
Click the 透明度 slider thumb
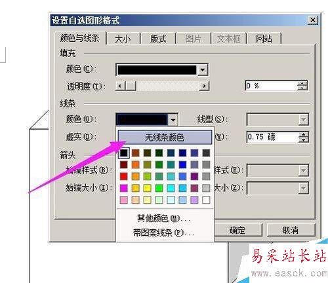(131, 86)
